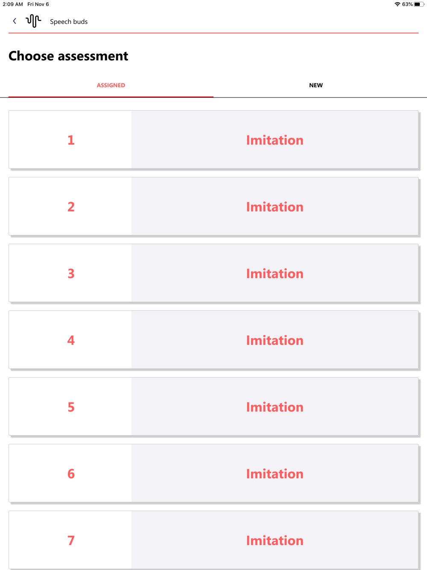The image size is (427, 570).
Task: Switch to the ASSIGNED tab
Action: click(x=111, y=85)
